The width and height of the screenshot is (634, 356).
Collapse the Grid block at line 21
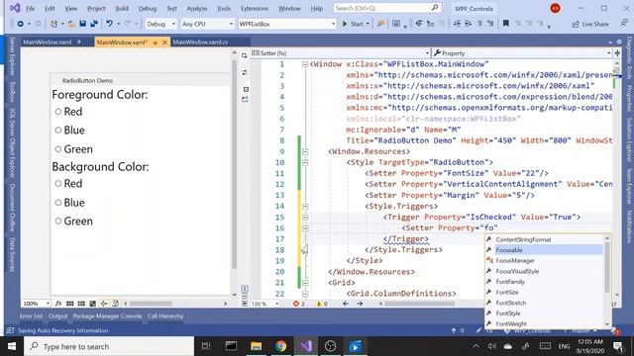point(305,283)
